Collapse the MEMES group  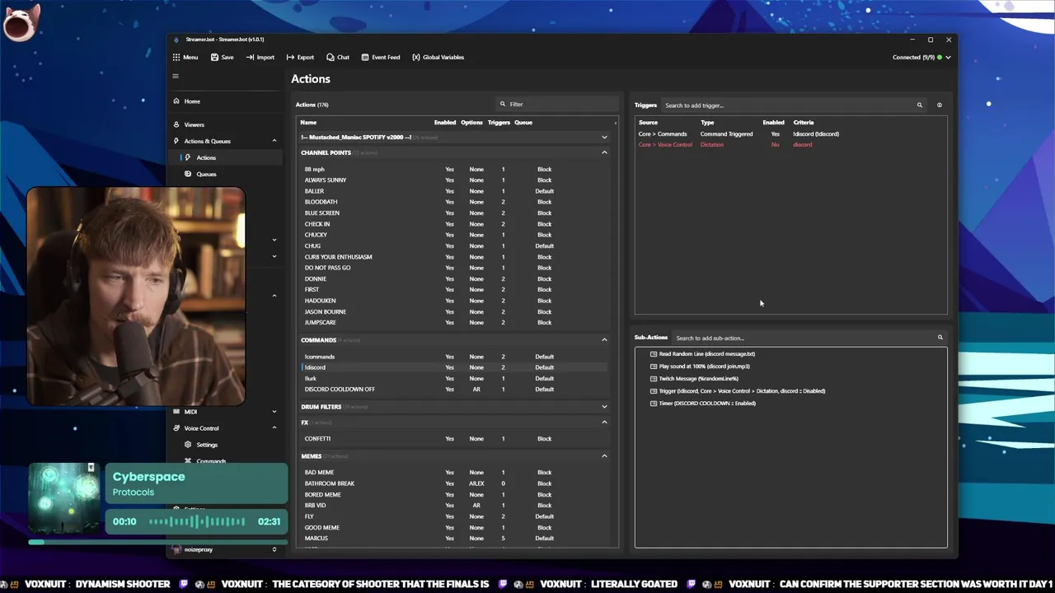(604, 456)
